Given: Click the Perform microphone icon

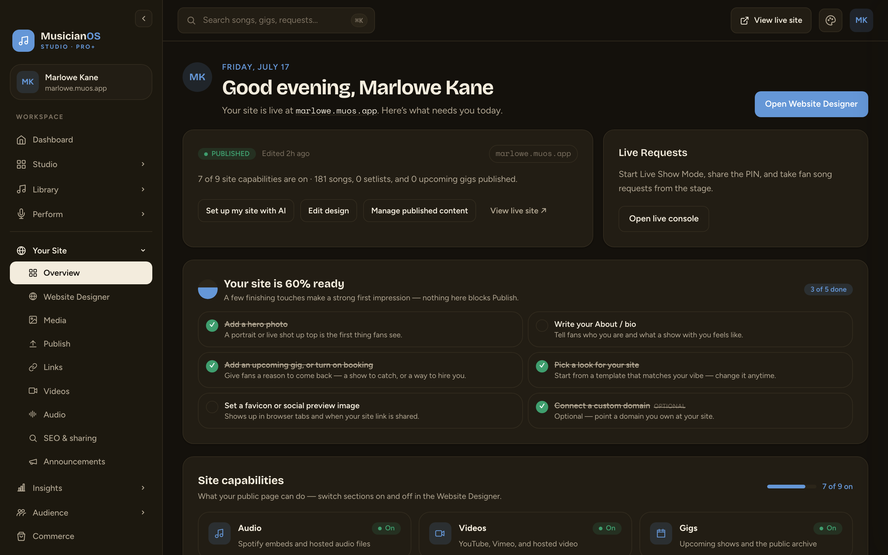Looking at the screenshot, I should pyautogui.click(x=21, y=214).
